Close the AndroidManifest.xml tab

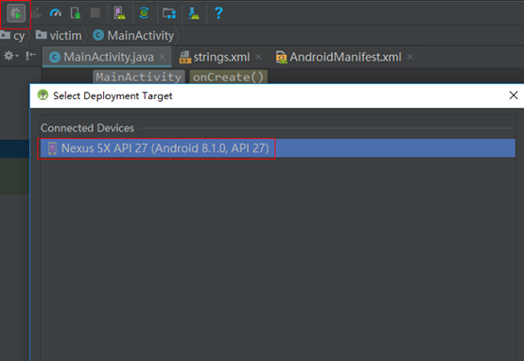click(x=410, y=57)
